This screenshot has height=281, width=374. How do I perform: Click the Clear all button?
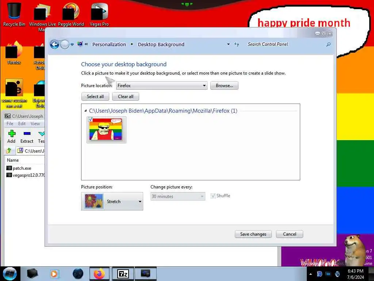tap(126, 97)
